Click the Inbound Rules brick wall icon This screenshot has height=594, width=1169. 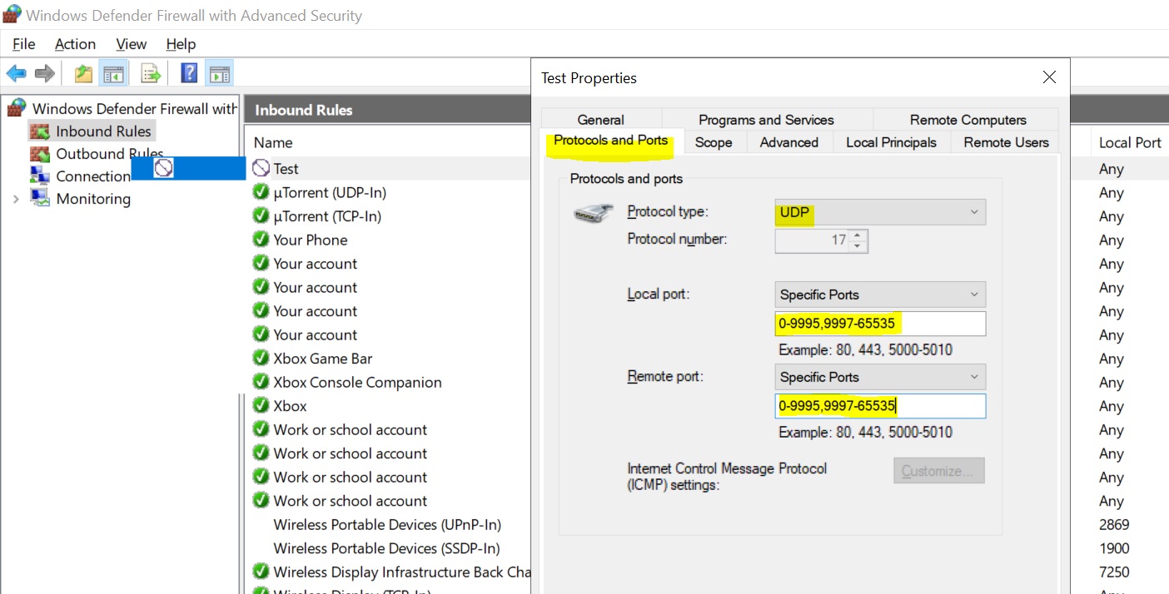point(40,131)
